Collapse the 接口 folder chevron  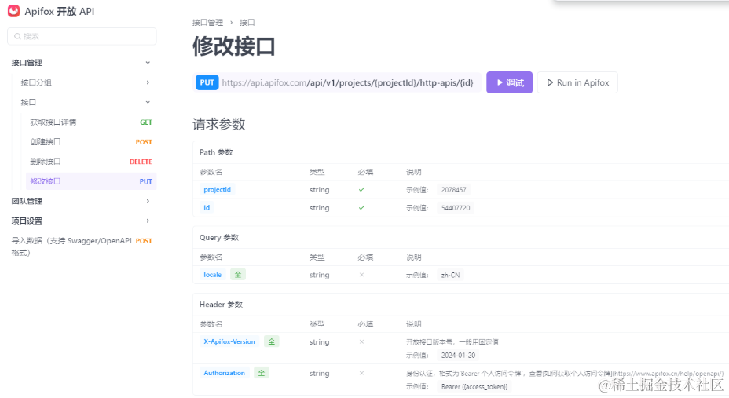[x=148, y=102]
